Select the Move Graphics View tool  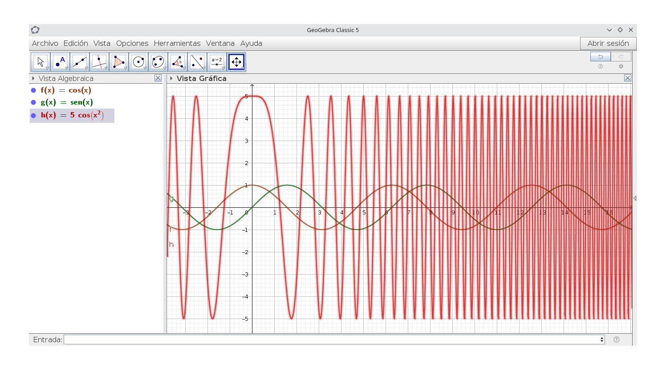pyautogui.click(x=236, y=62)
